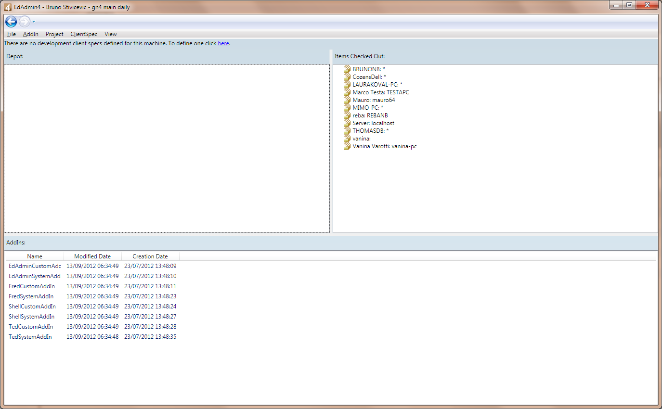662x409 pixels.
Task: Close the EdAdmin4 window
Action: click(x=647, y=5)
